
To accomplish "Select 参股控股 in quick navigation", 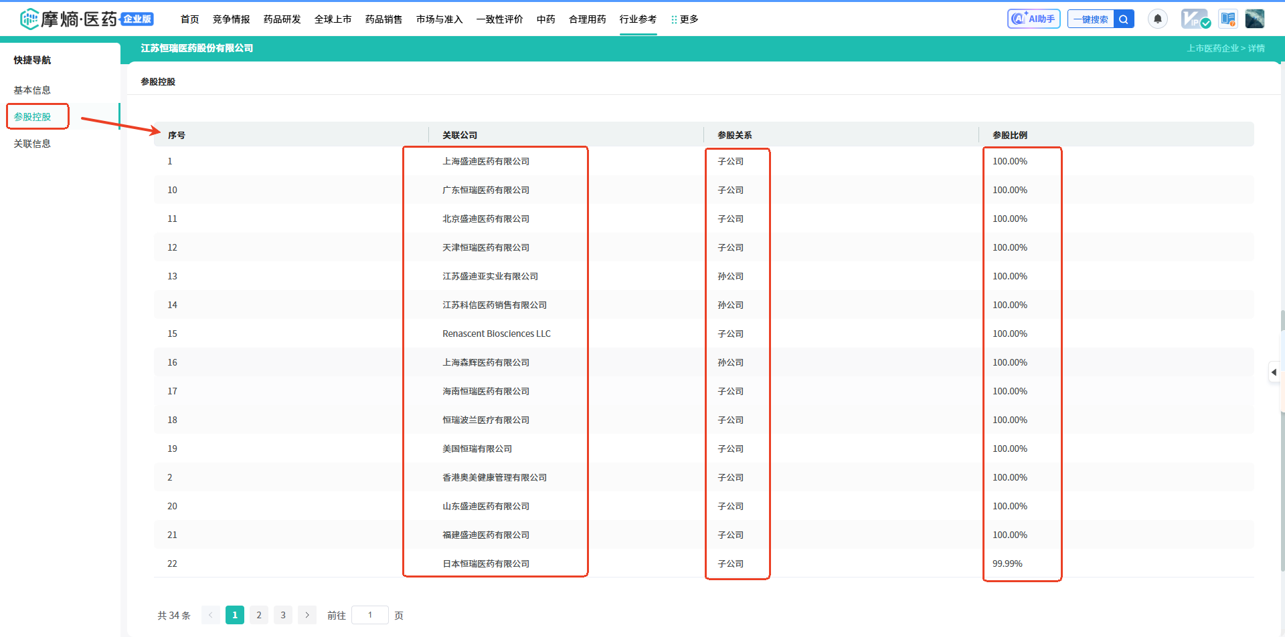I will [x=32, y=117].
